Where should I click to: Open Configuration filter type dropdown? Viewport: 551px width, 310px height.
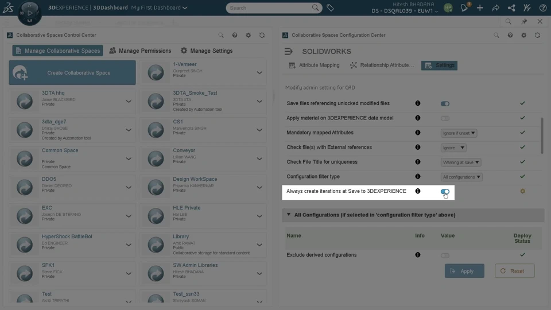point(461,177)
